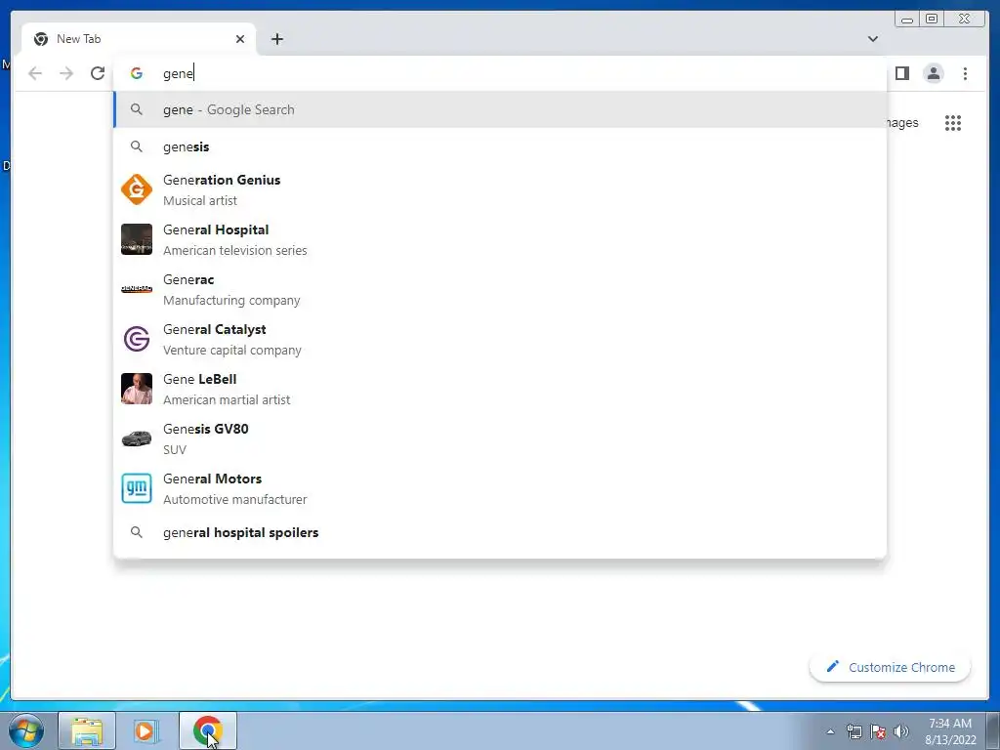Click 'Venture capital company' description text
The height and width of the screenshot is (750, 1000).
click(x=232, y=351)
